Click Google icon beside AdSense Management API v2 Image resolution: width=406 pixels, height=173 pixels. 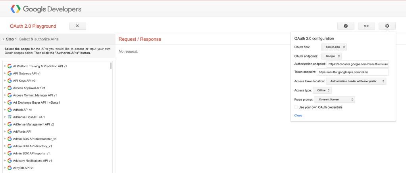pos(10,124)
